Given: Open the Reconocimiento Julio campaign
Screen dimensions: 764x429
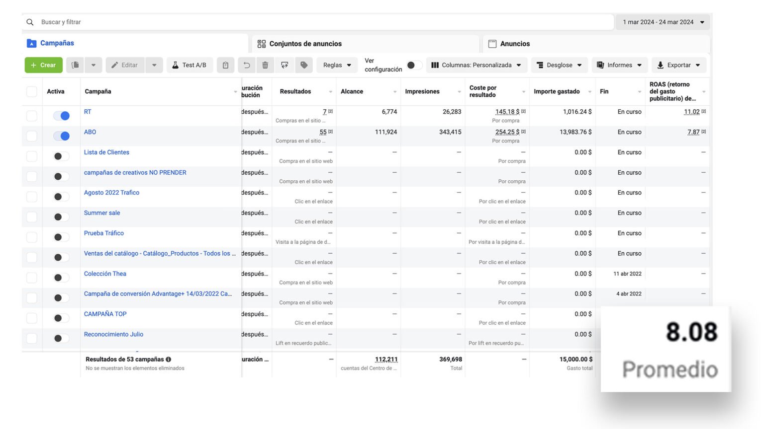Looking at the screenshot, I should [x=113, y=334].
